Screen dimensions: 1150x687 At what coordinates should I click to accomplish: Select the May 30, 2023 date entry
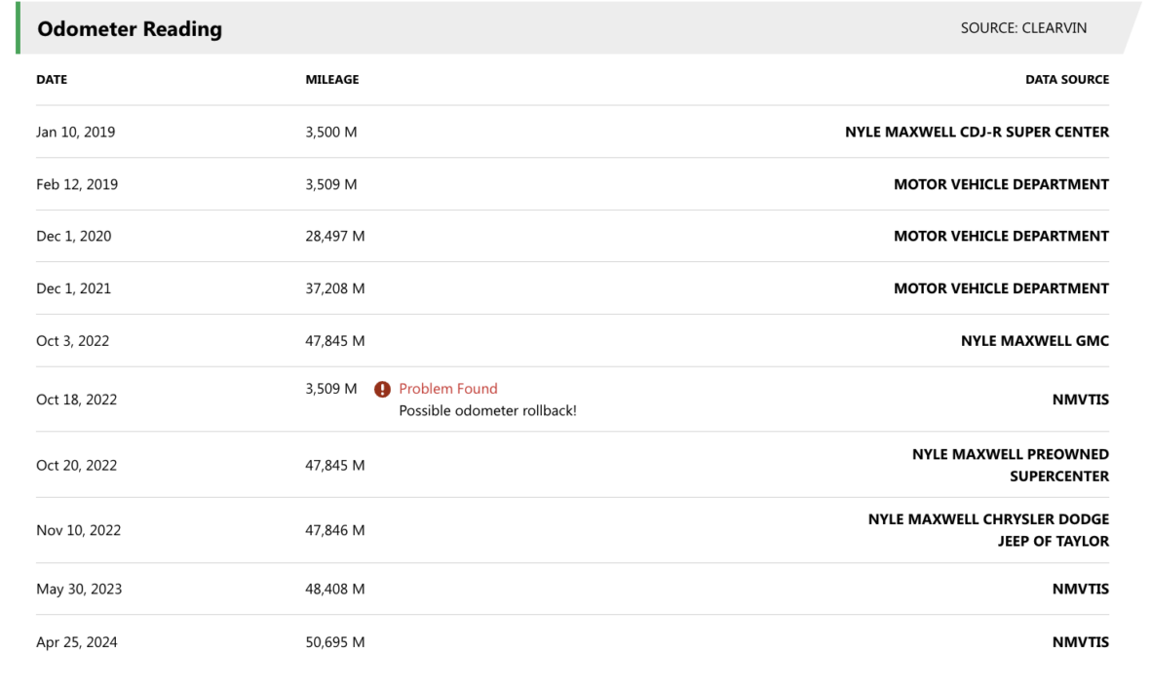(x=79, y=590)
